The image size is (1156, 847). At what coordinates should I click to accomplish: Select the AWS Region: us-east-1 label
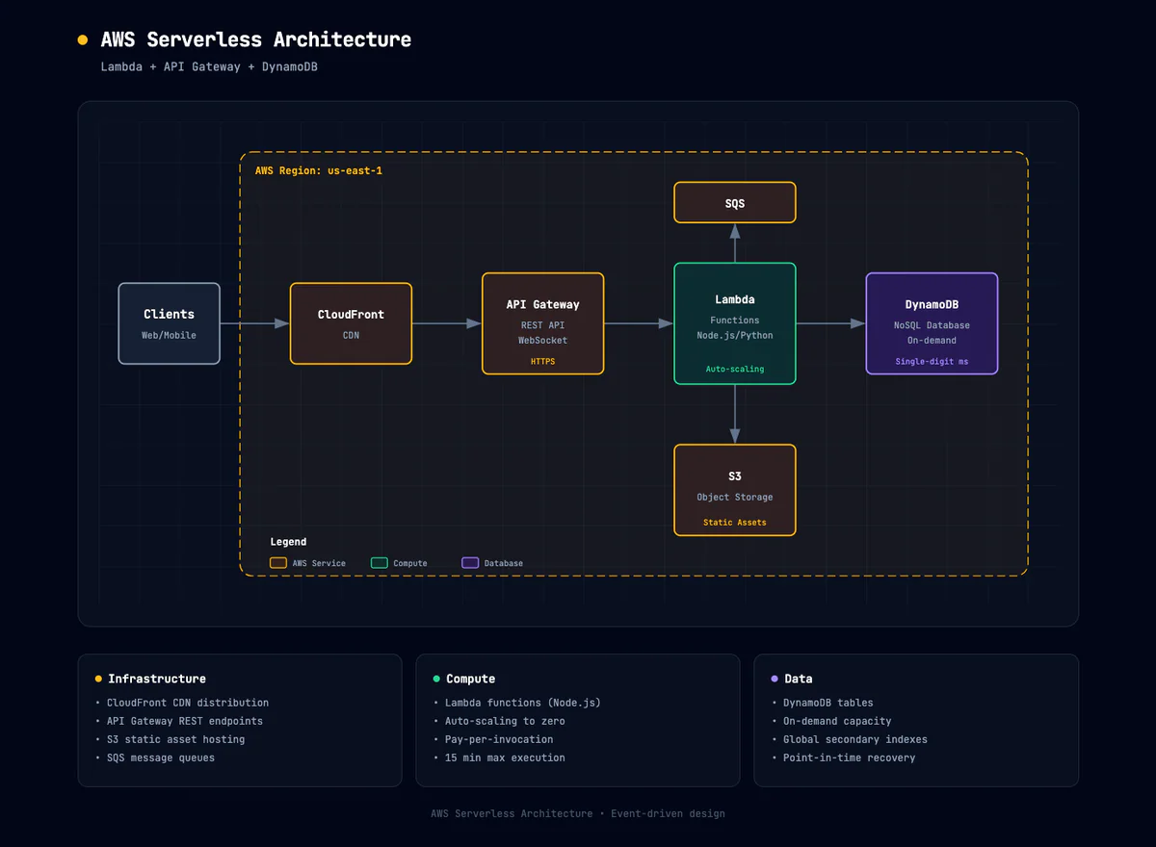[x=318, y=170]
